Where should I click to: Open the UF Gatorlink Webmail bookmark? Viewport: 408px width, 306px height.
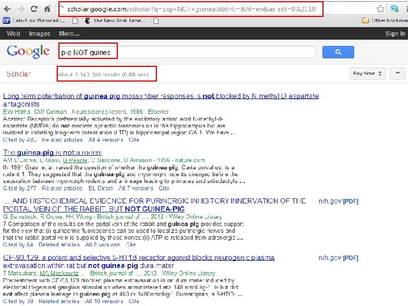34,20
